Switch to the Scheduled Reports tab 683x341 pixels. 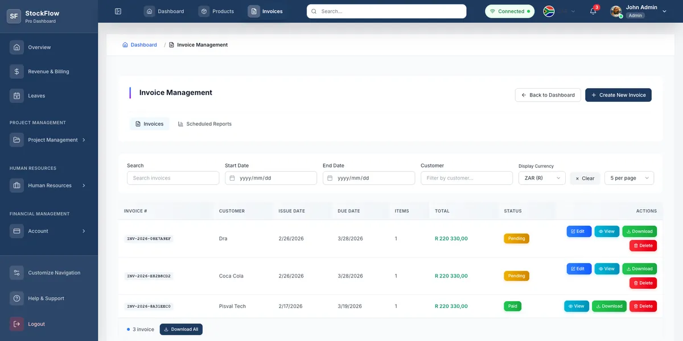205,123
